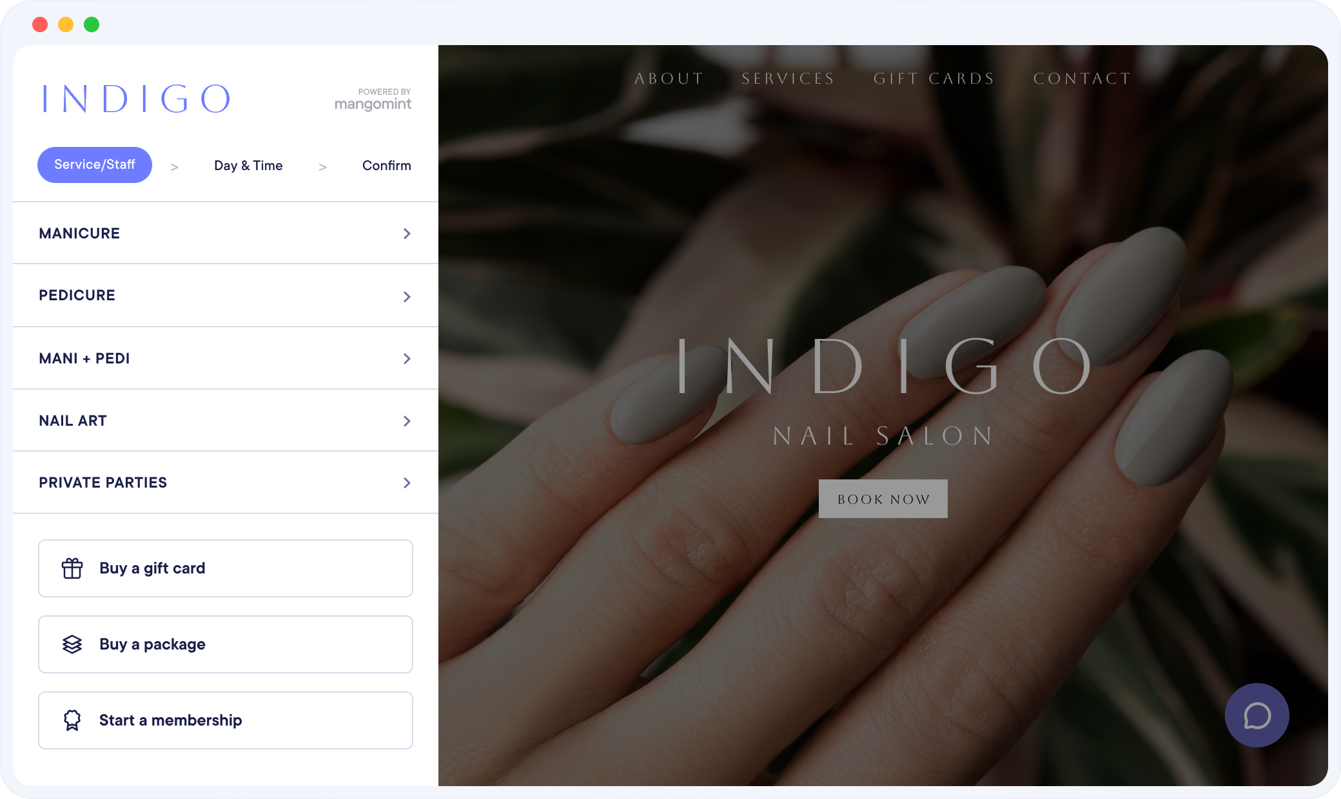Screen dimensions: 1341x799
Task: Expand the Nail Art category chevron
Action: pos(406,421)
